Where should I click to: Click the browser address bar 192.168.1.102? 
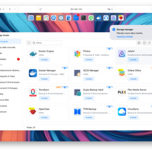click(x=76, y=9)
